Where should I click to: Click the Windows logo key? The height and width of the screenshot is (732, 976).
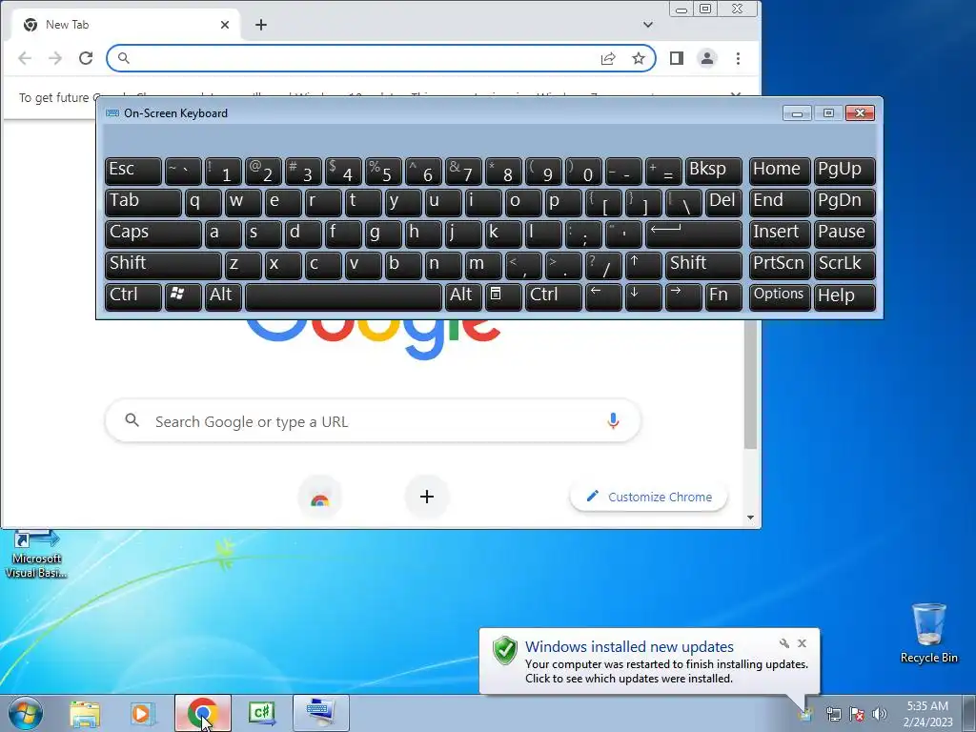click(x=183, y=296)
